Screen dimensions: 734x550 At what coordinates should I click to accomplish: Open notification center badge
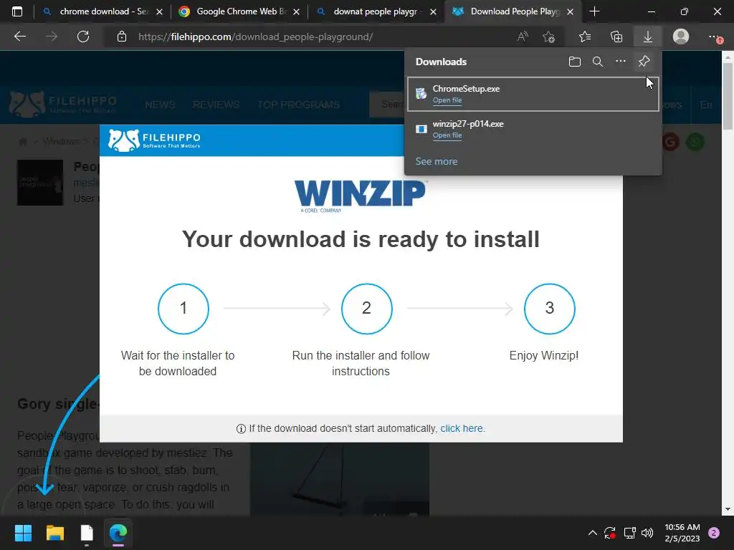coord(714,533)
